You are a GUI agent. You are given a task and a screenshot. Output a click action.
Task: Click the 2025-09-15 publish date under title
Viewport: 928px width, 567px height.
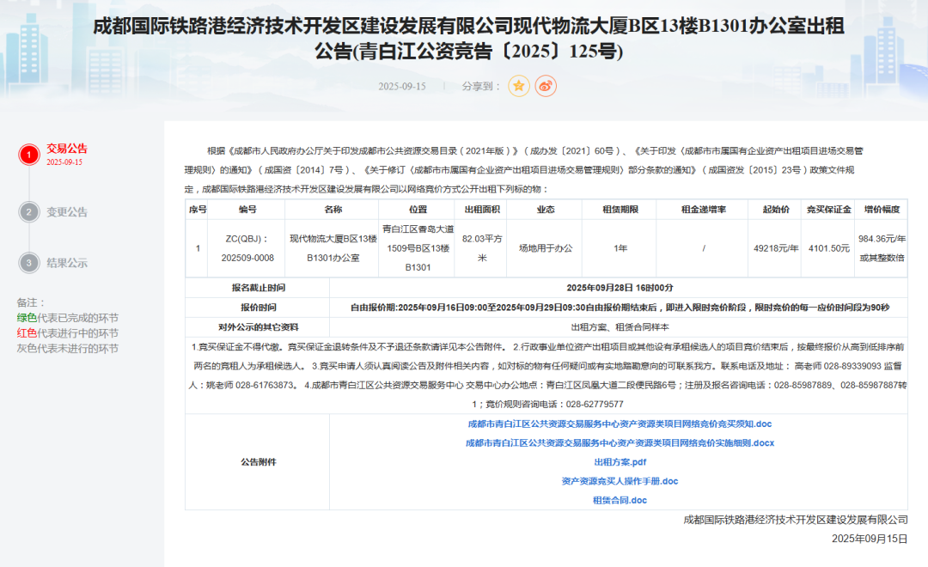pyautogui.click(x=402, y=86)
